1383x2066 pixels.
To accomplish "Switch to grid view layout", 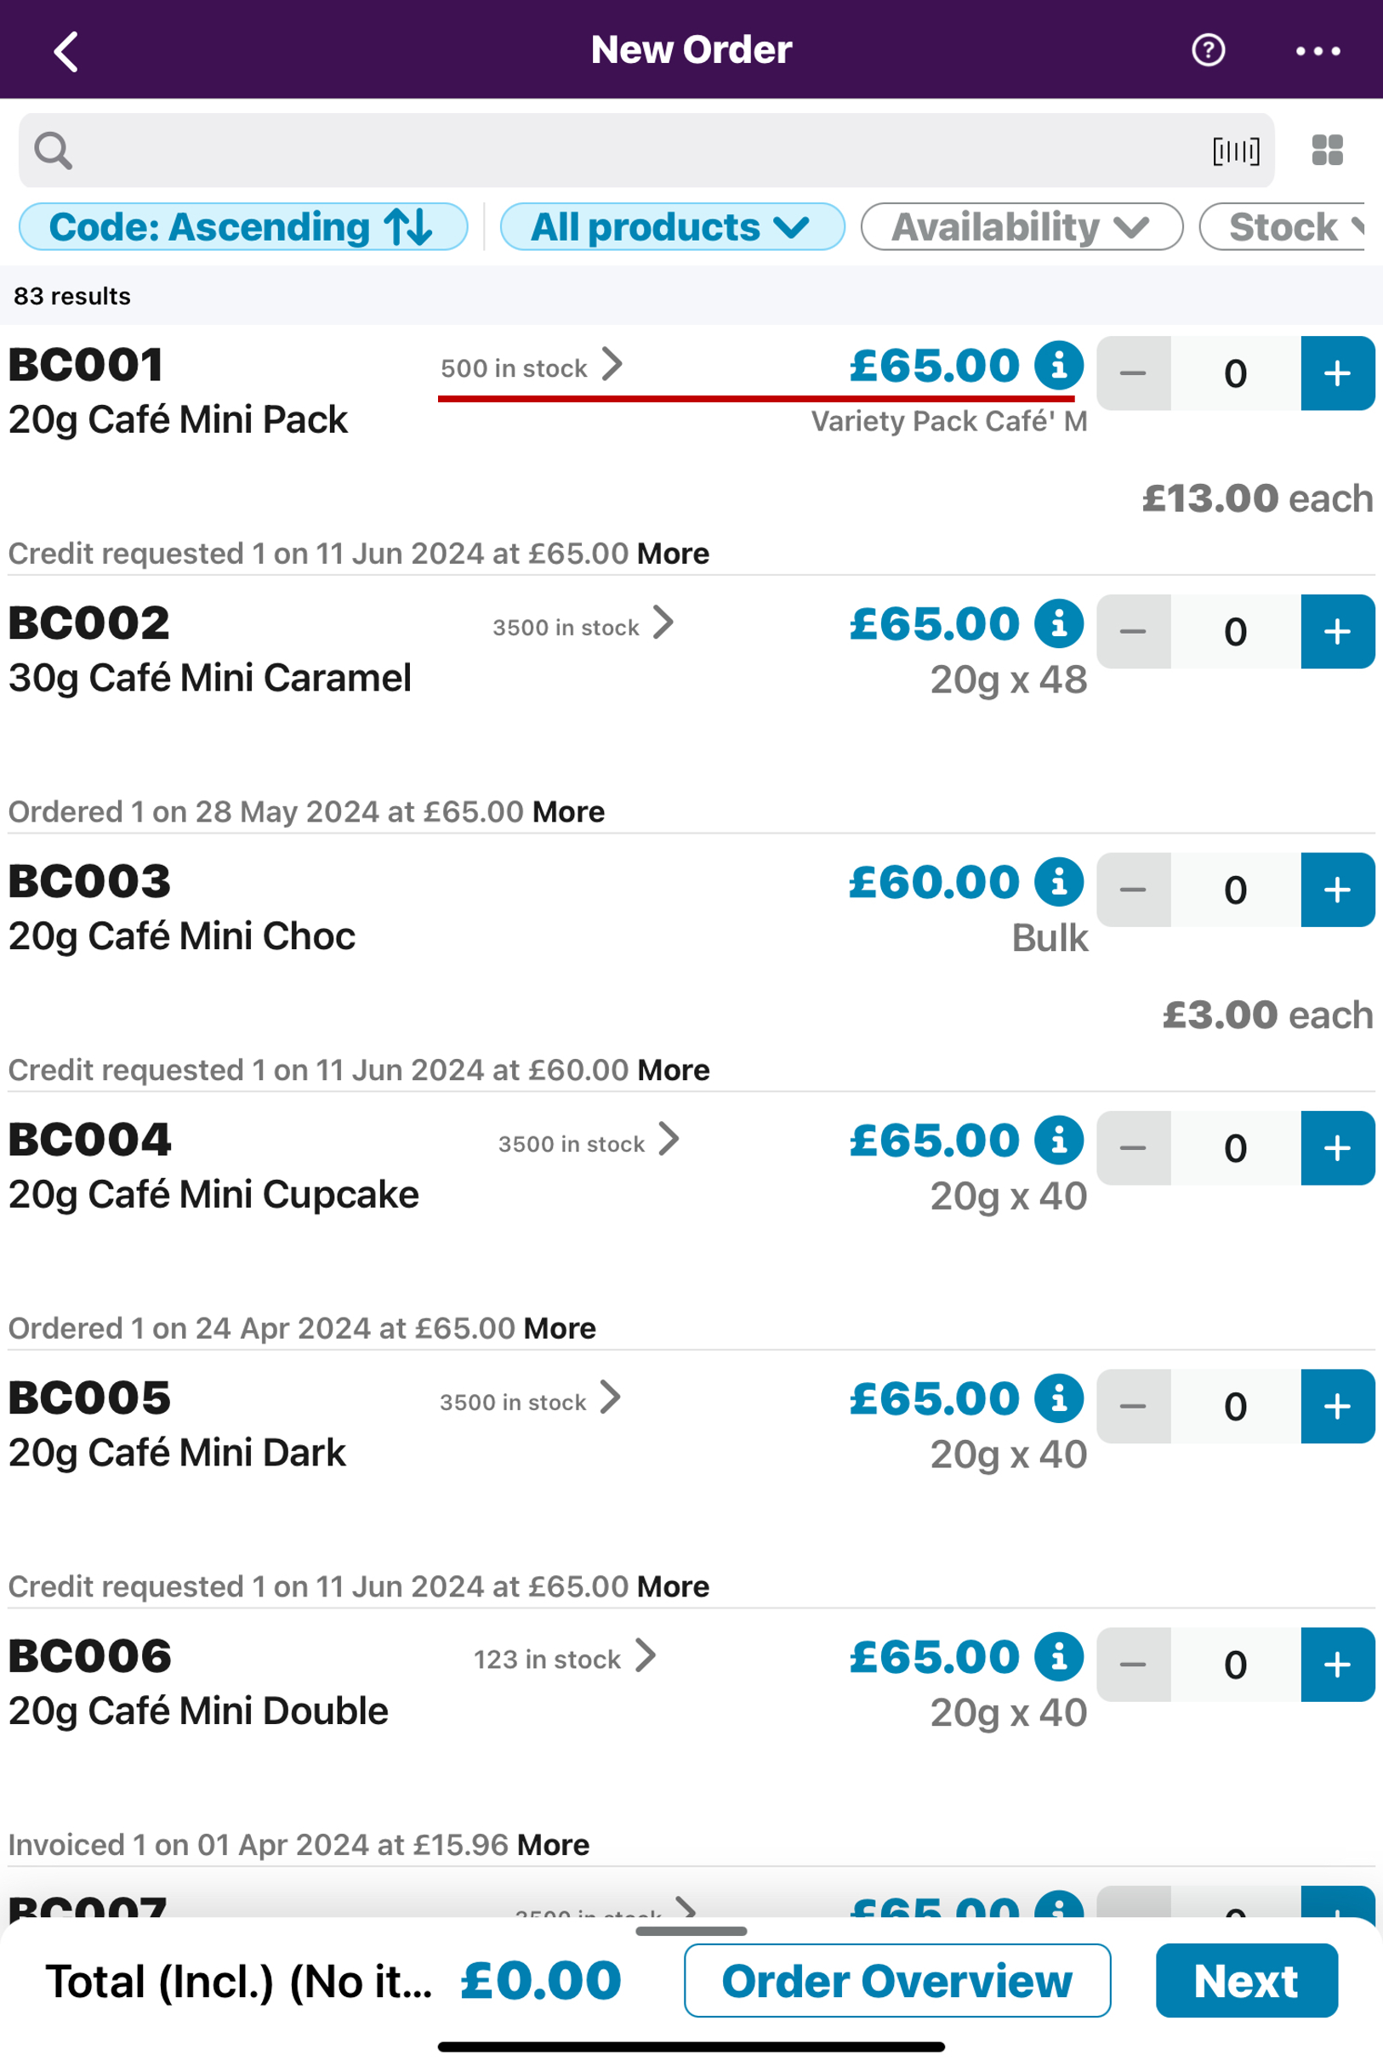I will [1327, 150].
